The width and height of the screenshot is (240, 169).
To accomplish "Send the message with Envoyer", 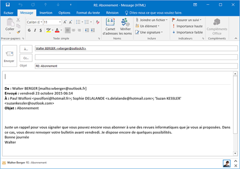I will point(9,56).
